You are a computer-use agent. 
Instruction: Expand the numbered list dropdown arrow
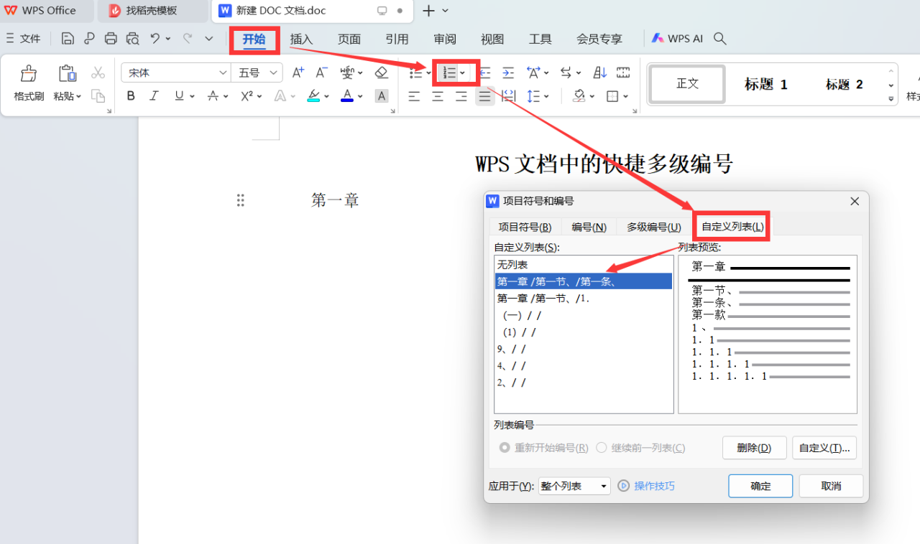(463, 72)
